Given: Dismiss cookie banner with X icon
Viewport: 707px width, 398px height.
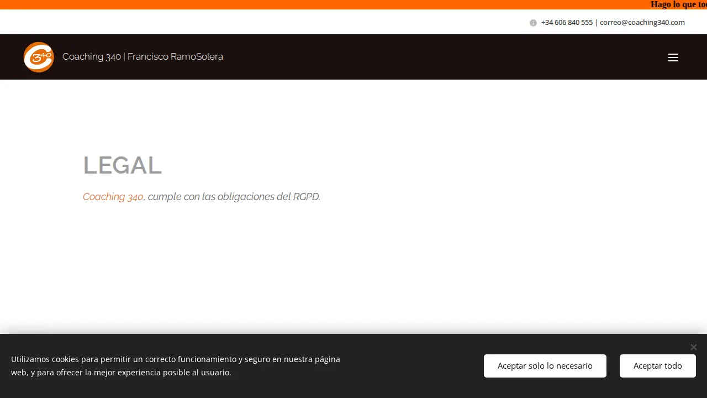Looking at the screenshot, I should tap(694, 347).
